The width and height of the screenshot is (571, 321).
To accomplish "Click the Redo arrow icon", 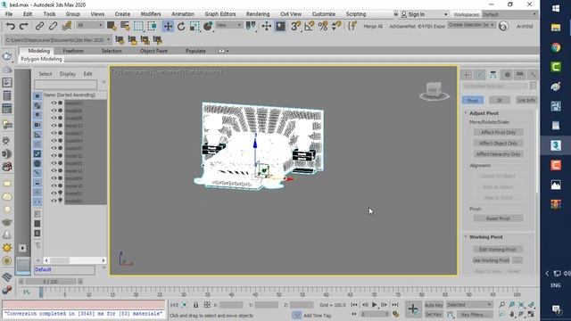I will 24,26.
